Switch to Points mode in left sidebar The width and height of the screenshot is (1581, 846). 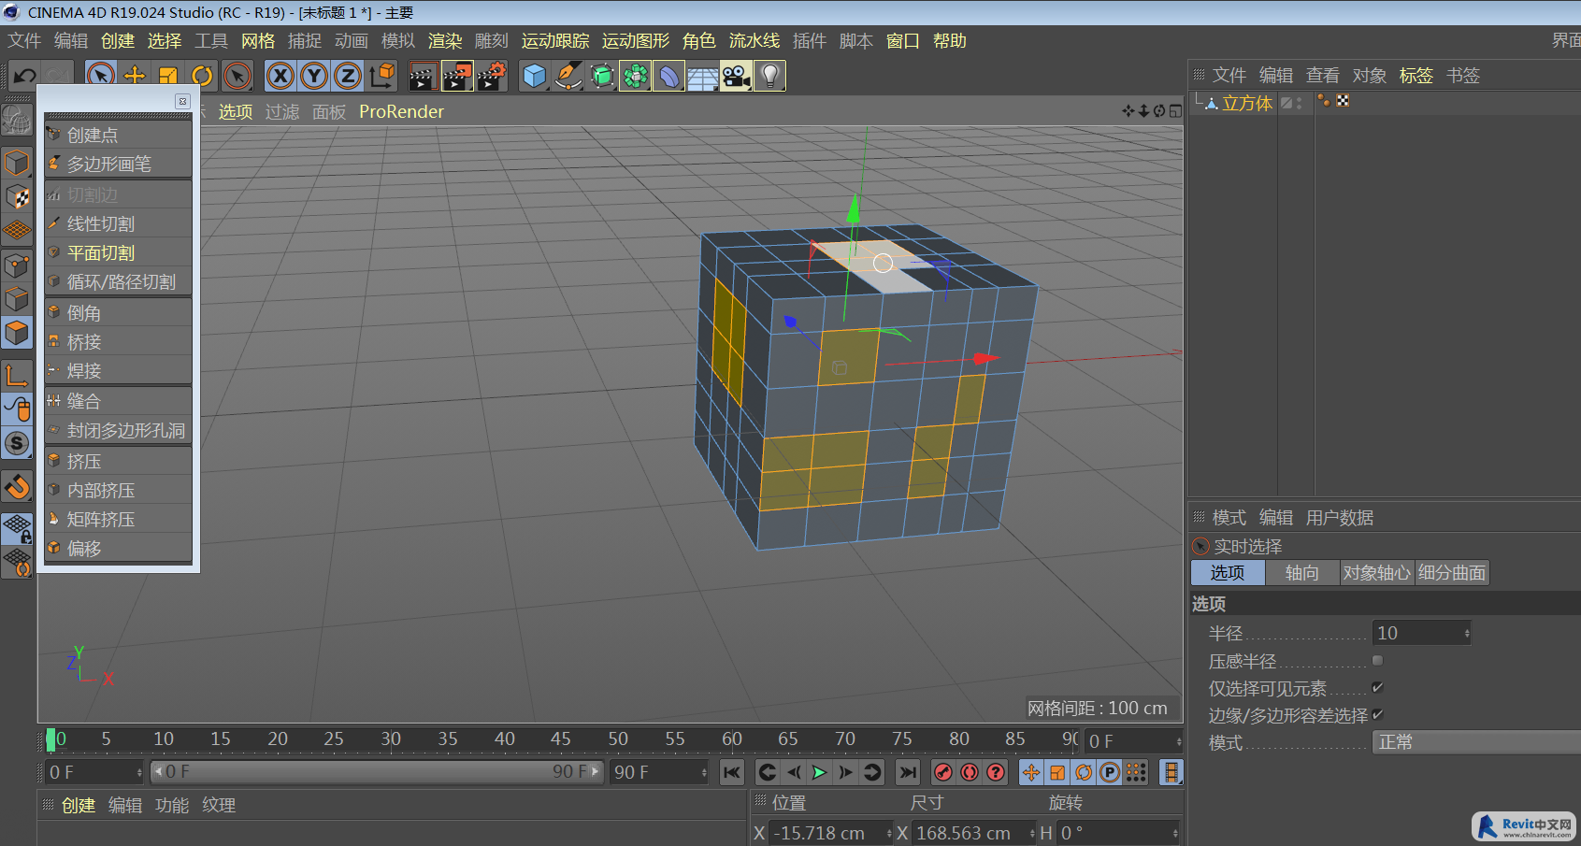[x=17, y=265]
